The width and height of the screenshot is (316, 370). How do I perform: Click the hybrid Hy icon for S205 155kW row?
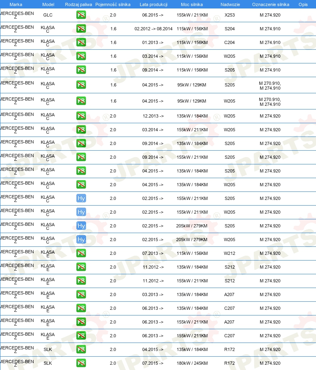pyautogui.click(x=81, y=198)
